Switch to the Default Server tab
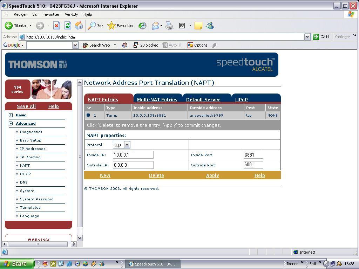The width and height of the screenshot is (359, 269). [203, 99]
